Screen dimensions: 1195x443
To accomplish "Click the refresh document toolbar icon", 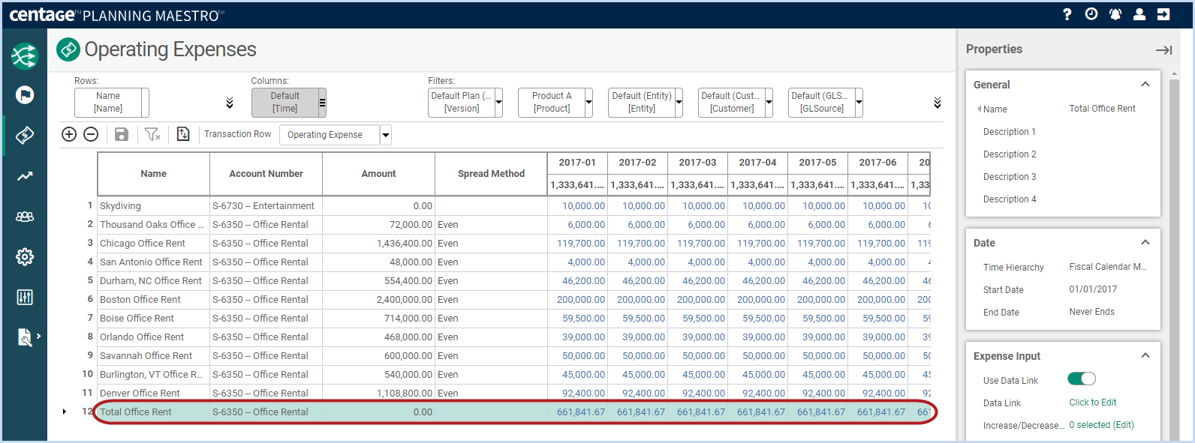I will coord(183,134).
